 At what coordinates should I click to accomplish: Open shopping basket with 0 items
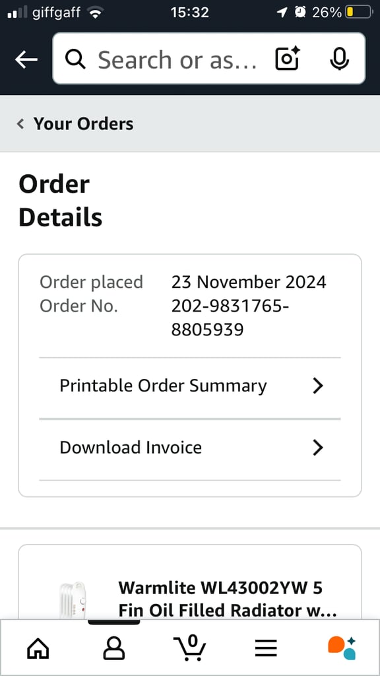190,648
